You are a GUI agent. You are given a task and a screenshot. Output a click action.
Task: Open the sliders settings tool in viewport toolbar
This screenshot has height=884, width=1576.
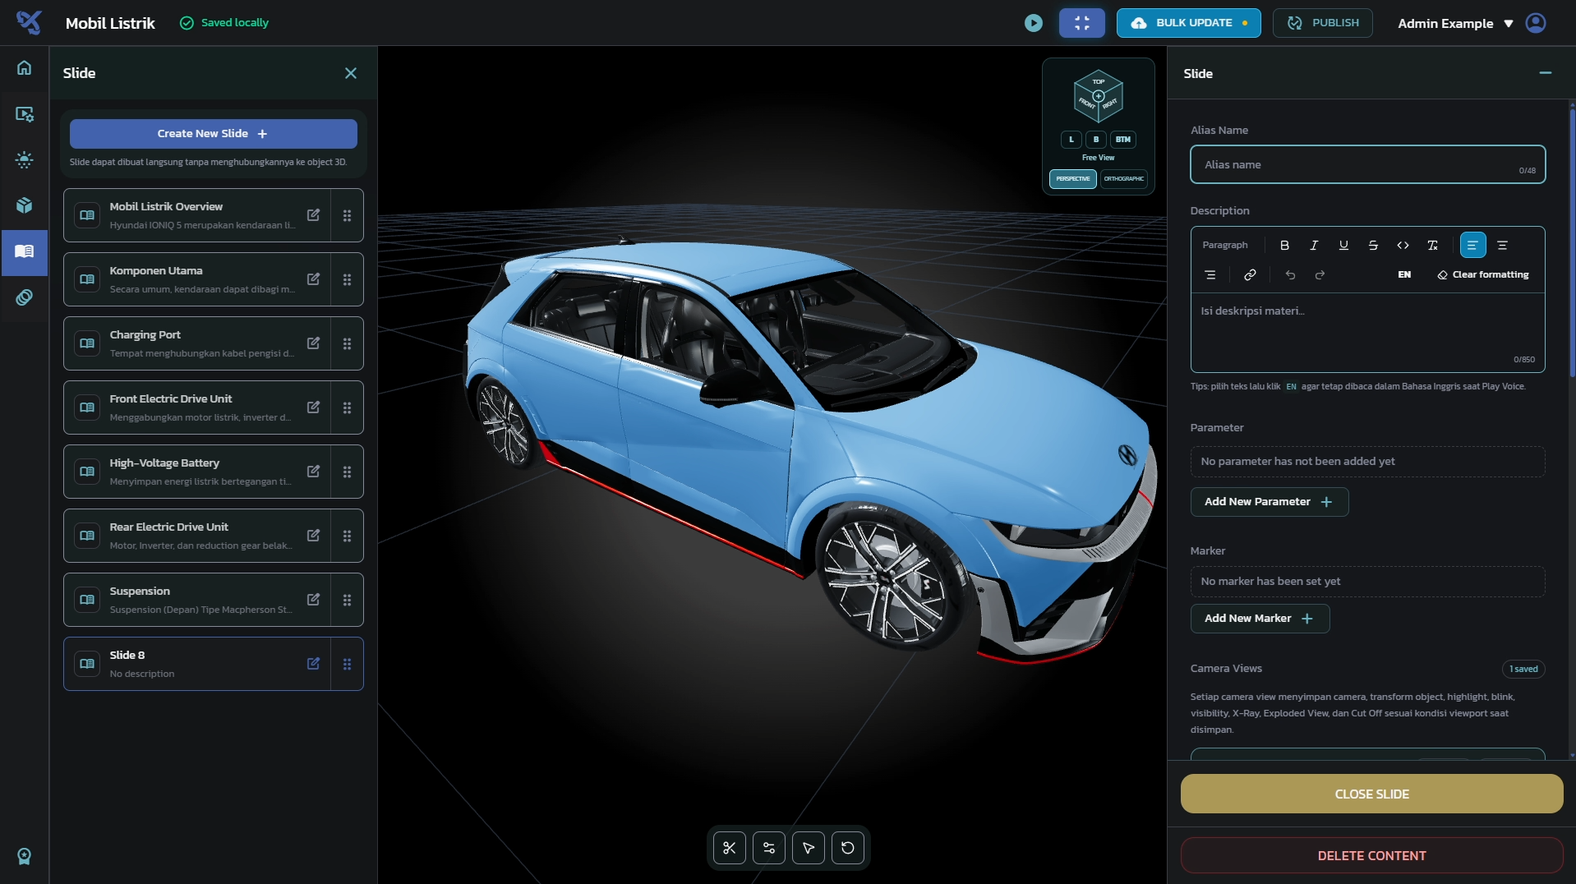(x=769, y=848)
